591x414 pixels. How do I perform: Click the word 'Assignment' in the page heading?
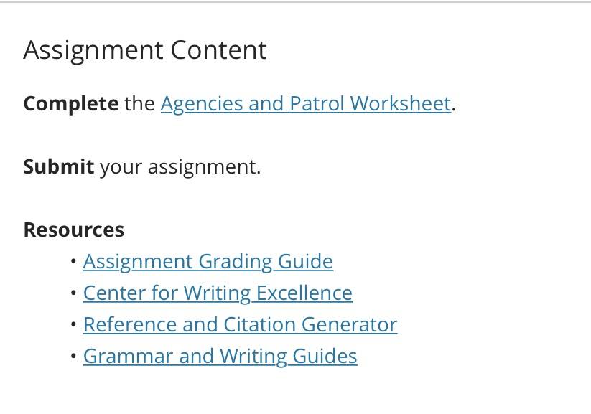click(x=93, y=51)
